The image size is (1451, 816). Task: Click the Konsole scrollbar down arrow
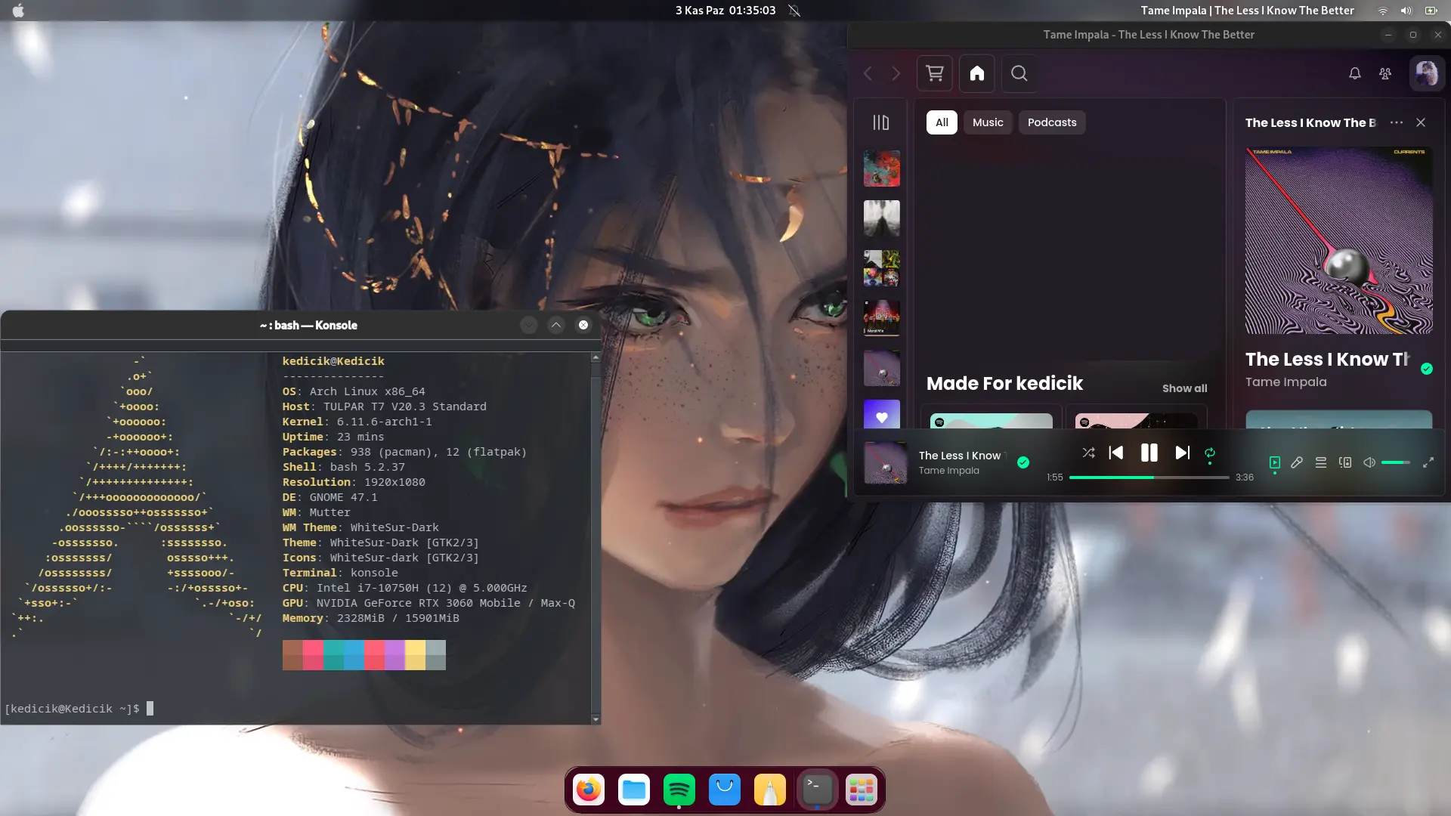point(596,719)
